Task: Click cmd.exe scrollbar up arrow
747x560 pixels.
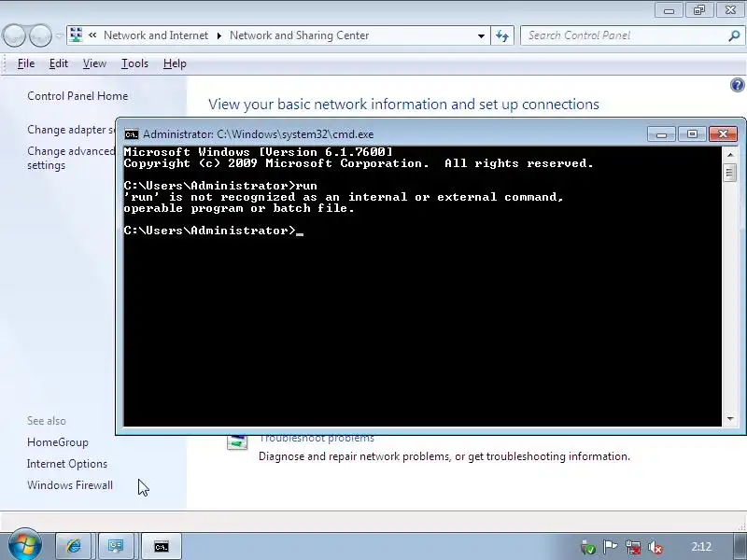Action: pos(729,155)
